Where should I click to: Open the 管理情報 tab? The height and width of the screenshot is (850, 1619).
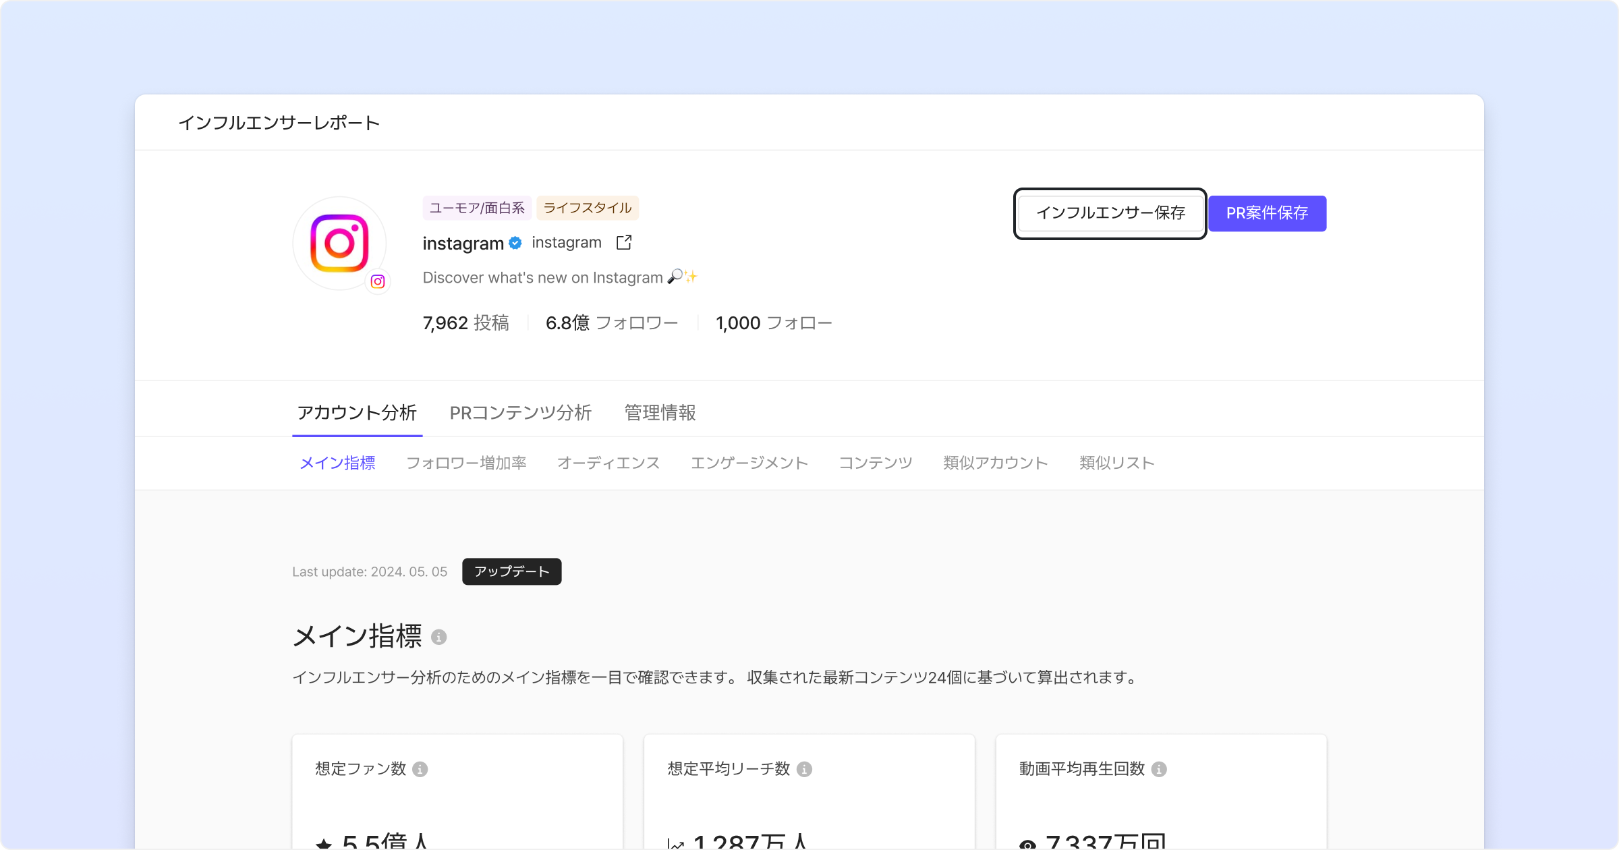660,412
